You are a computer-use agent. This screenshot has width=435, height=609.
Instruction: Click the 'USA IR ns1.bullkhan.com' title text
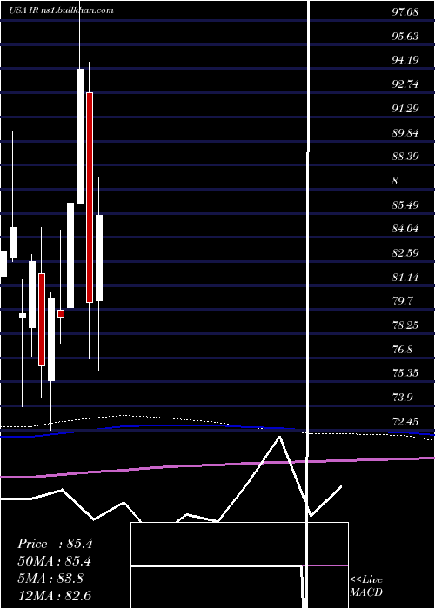[x=62, y=10]
